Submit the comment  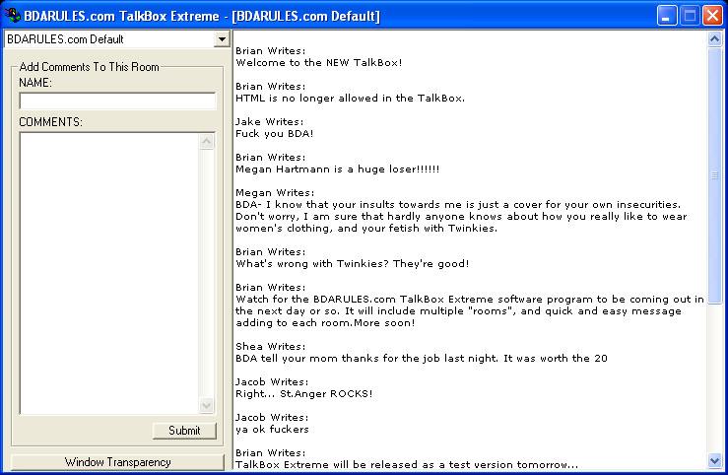pyautogui.click(x=184, y=431)
